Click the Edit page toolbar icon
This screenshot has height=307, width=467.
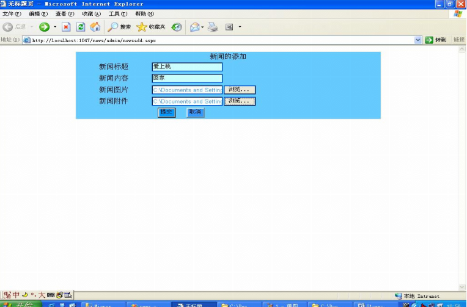pos(229,27)
